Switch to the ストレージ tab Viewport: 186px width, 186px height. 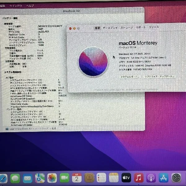pyautogui.click(x=126, y=28)
